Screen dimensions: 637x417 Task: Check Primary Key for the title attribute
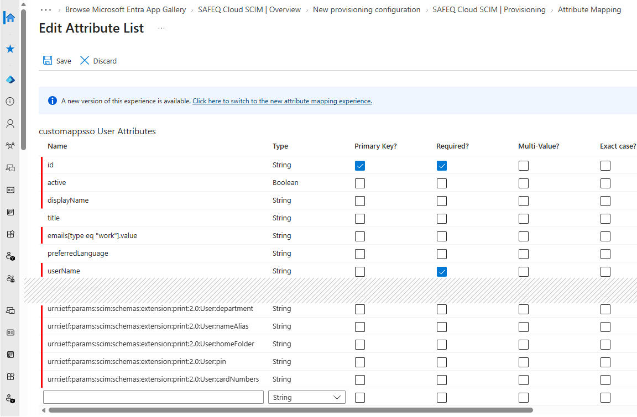[360, 219]
